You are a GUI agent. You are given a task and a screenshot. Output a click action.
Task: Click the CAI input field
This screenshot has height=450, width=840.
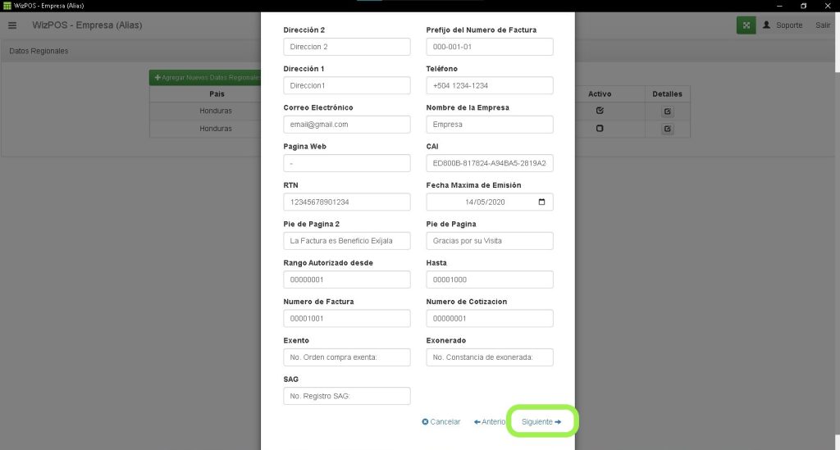(490, 163)
